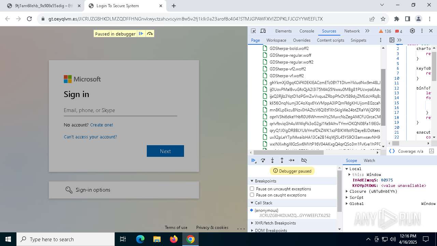Switch to the Elements tab
The height and width of the screenshot is (246, 437).
(283, 31)
